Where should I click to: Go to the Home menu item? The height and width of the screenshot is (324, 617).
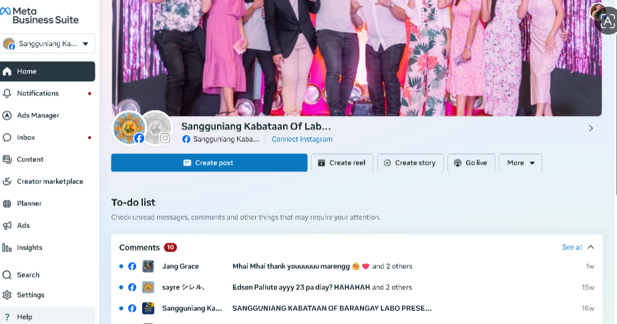coord(47,71)
